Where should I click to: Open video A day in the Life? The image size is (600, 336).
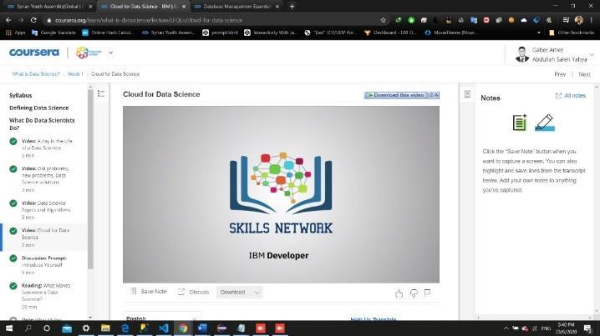click(x=44, y=148)
